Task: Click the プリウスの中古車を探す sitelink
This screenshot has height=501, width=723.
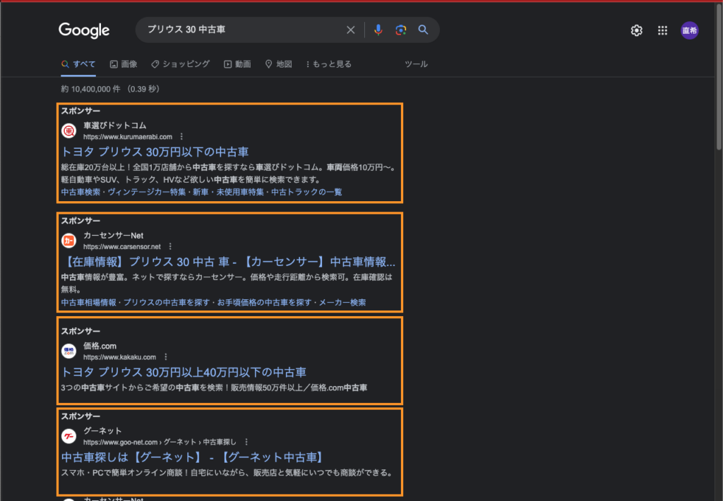Action: [167, 303]
